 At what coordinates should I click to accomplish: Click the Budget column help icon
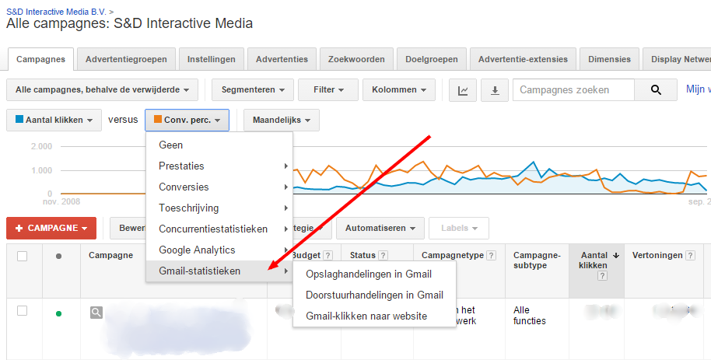coord(327,256)
